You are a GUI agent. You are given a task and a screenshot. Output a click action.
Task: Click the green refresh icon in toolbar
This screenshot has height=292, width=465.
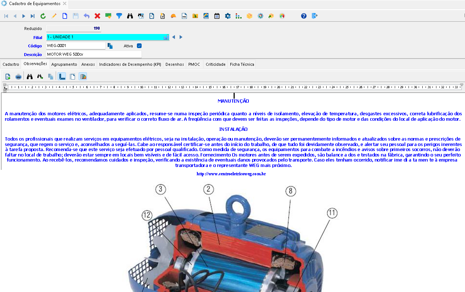[x=43, y=16]
